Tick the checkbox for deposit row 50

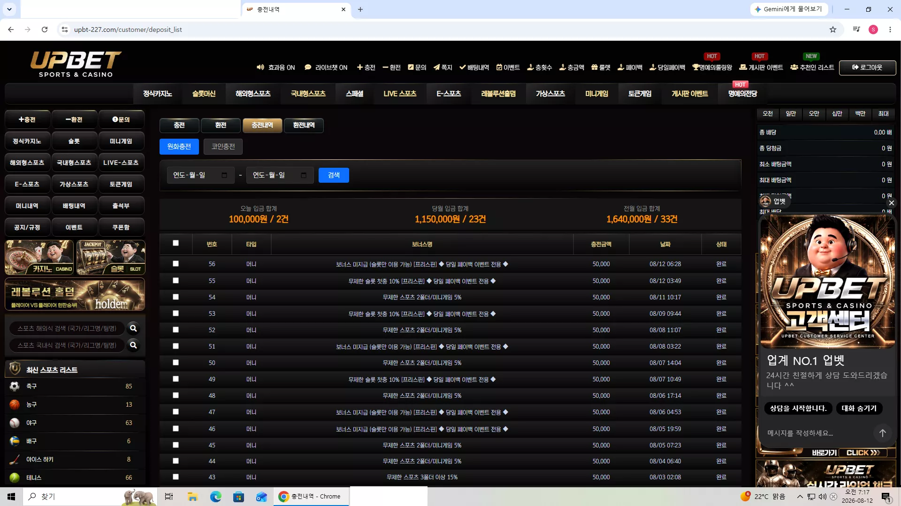(x=176, y=363)
